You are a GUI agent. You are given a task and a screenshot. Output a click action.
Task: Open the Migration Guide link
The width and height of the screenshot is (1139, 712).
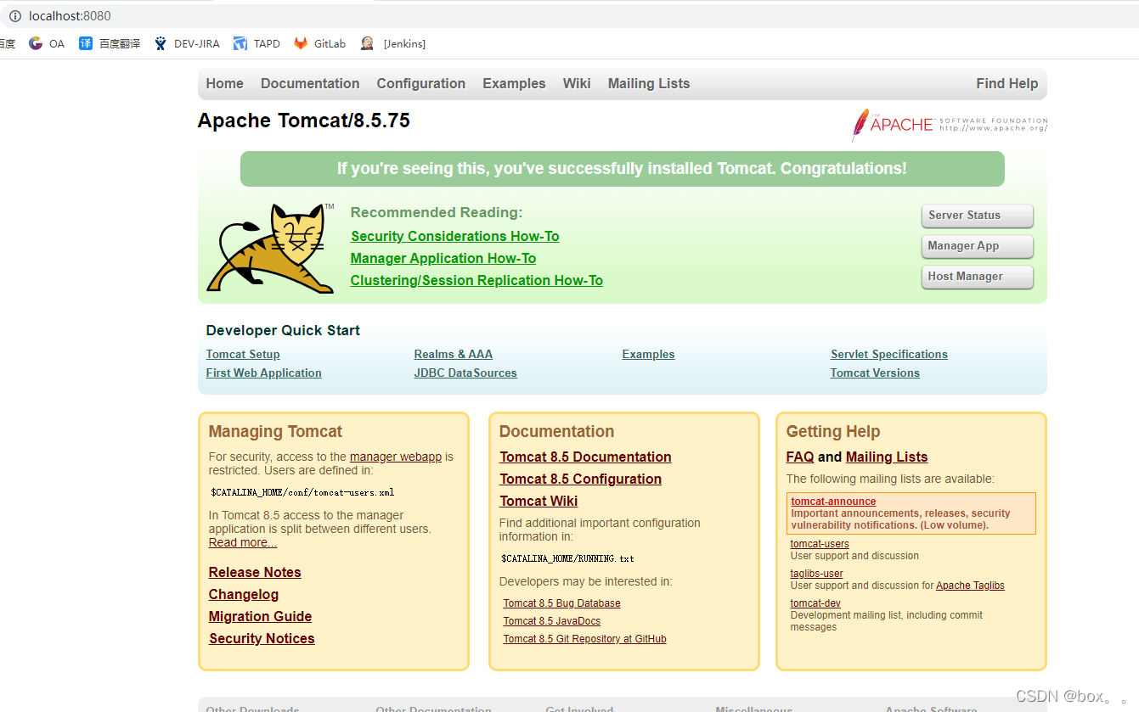tap(261, 616)
